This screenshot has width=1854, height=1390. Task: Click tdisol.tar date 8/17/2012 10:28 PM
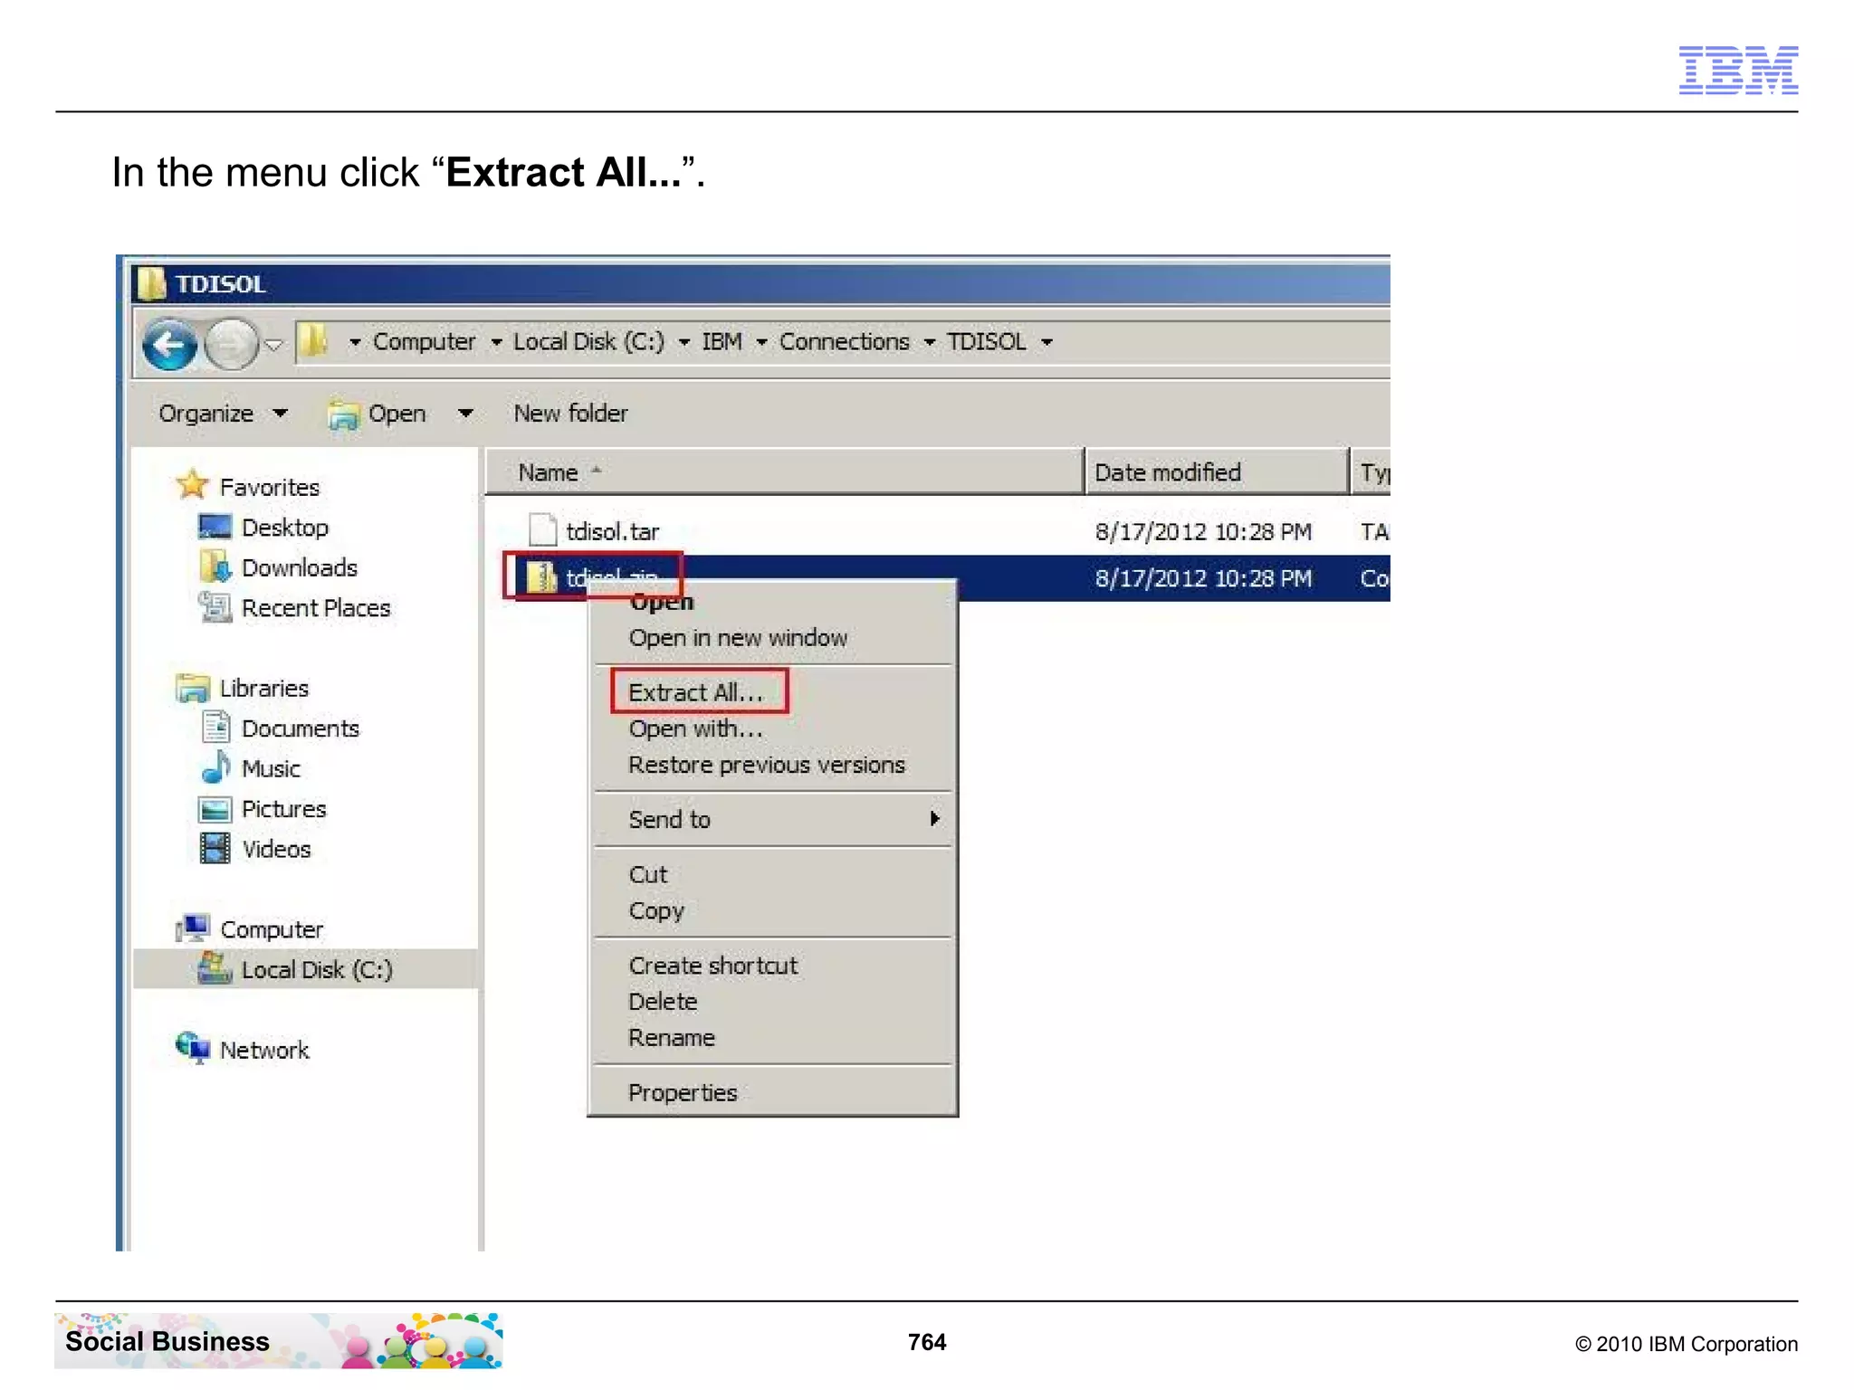tap(1203, 531)
